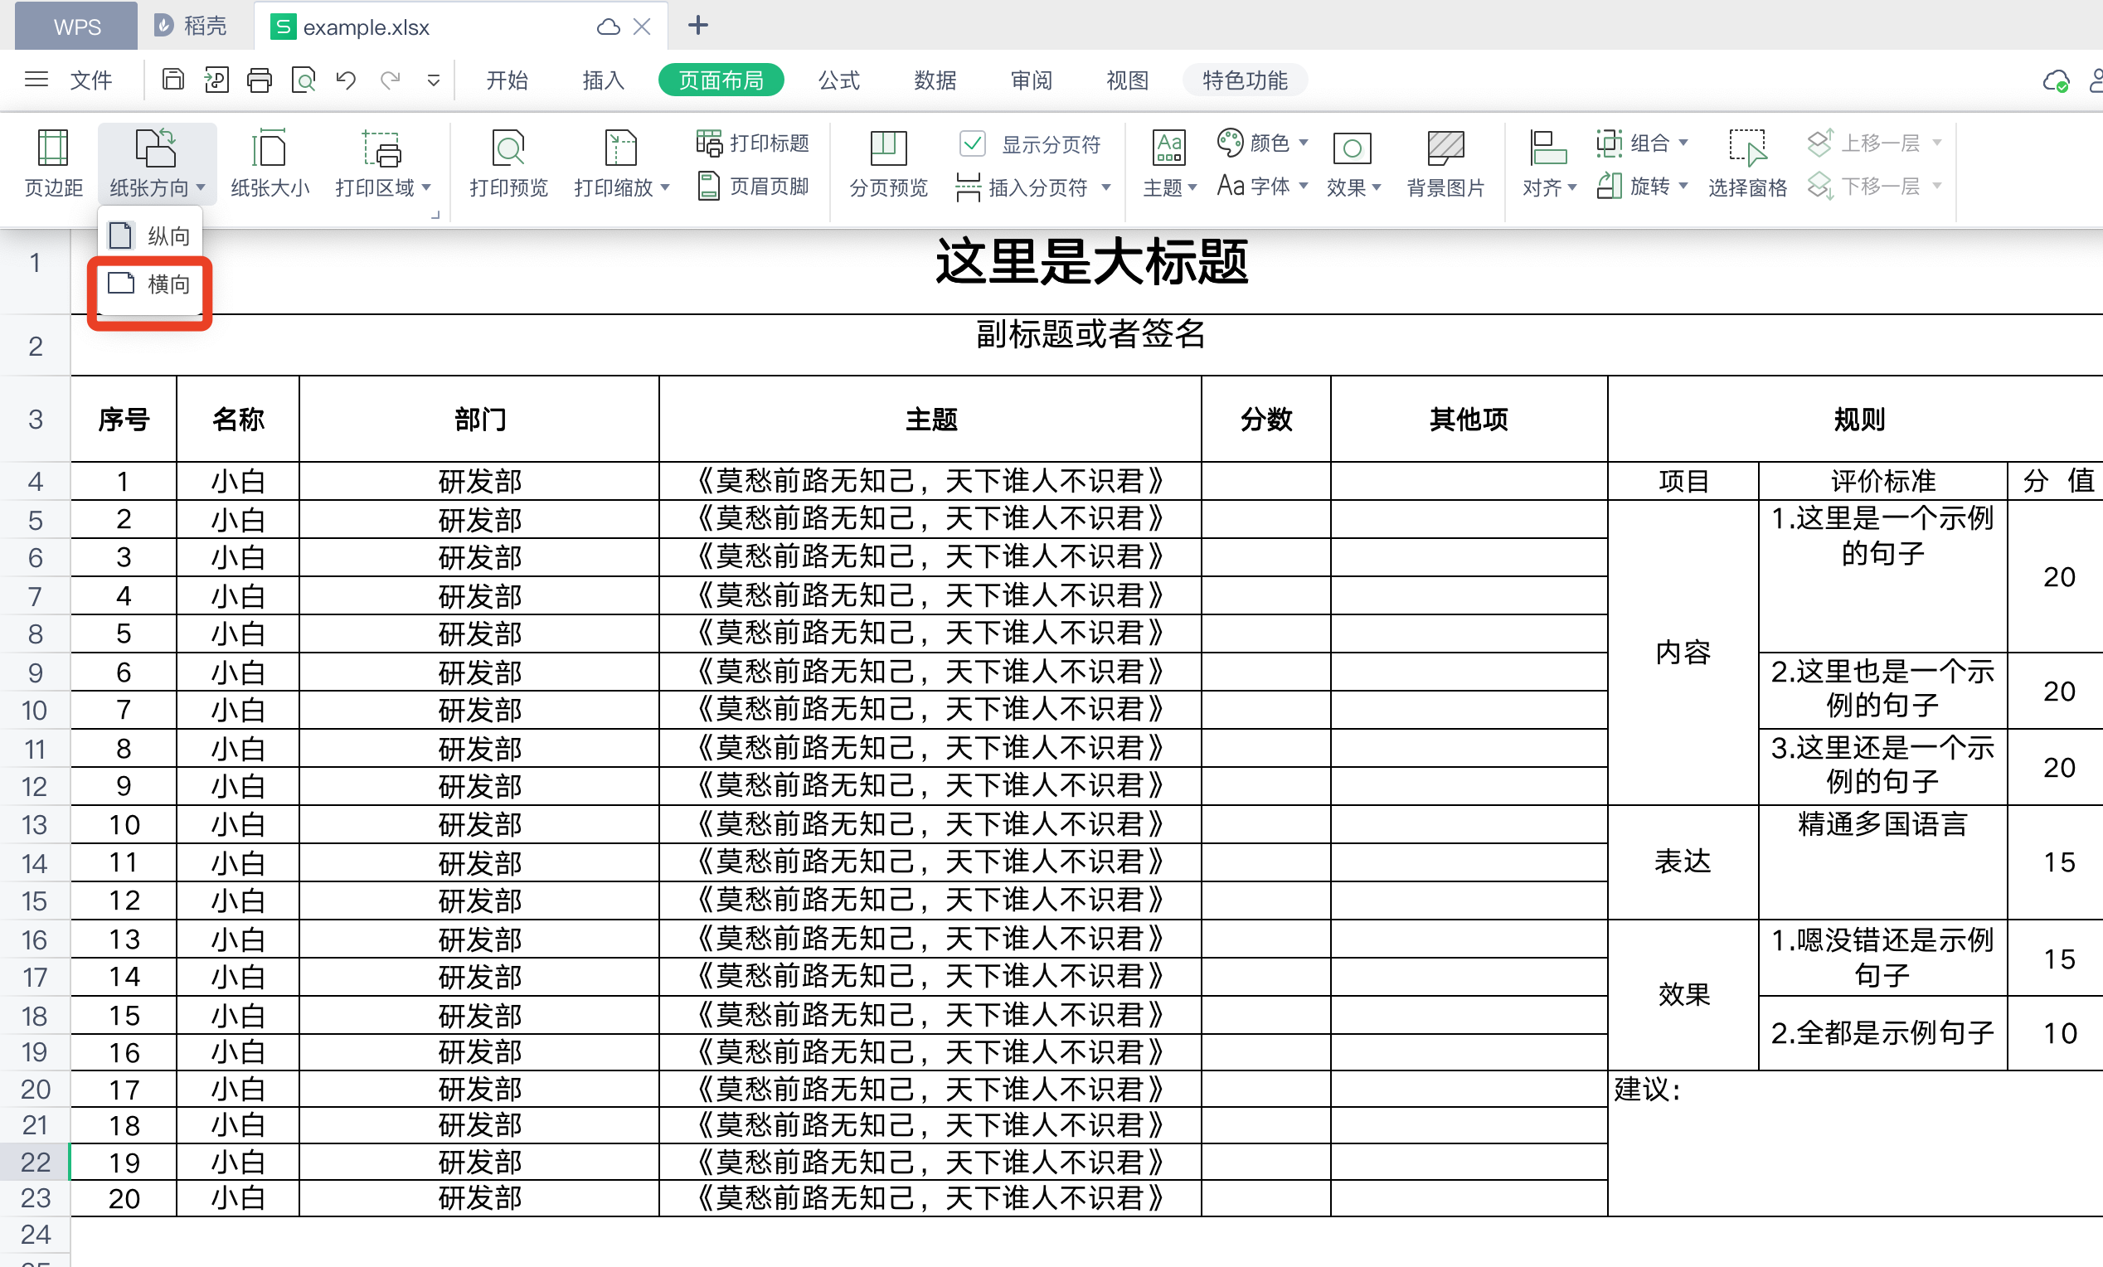Viewport: 2103px width, 1267px height.
Task: Open the Selection Pane (选择窗格)
Action: tap(1746, 150)
